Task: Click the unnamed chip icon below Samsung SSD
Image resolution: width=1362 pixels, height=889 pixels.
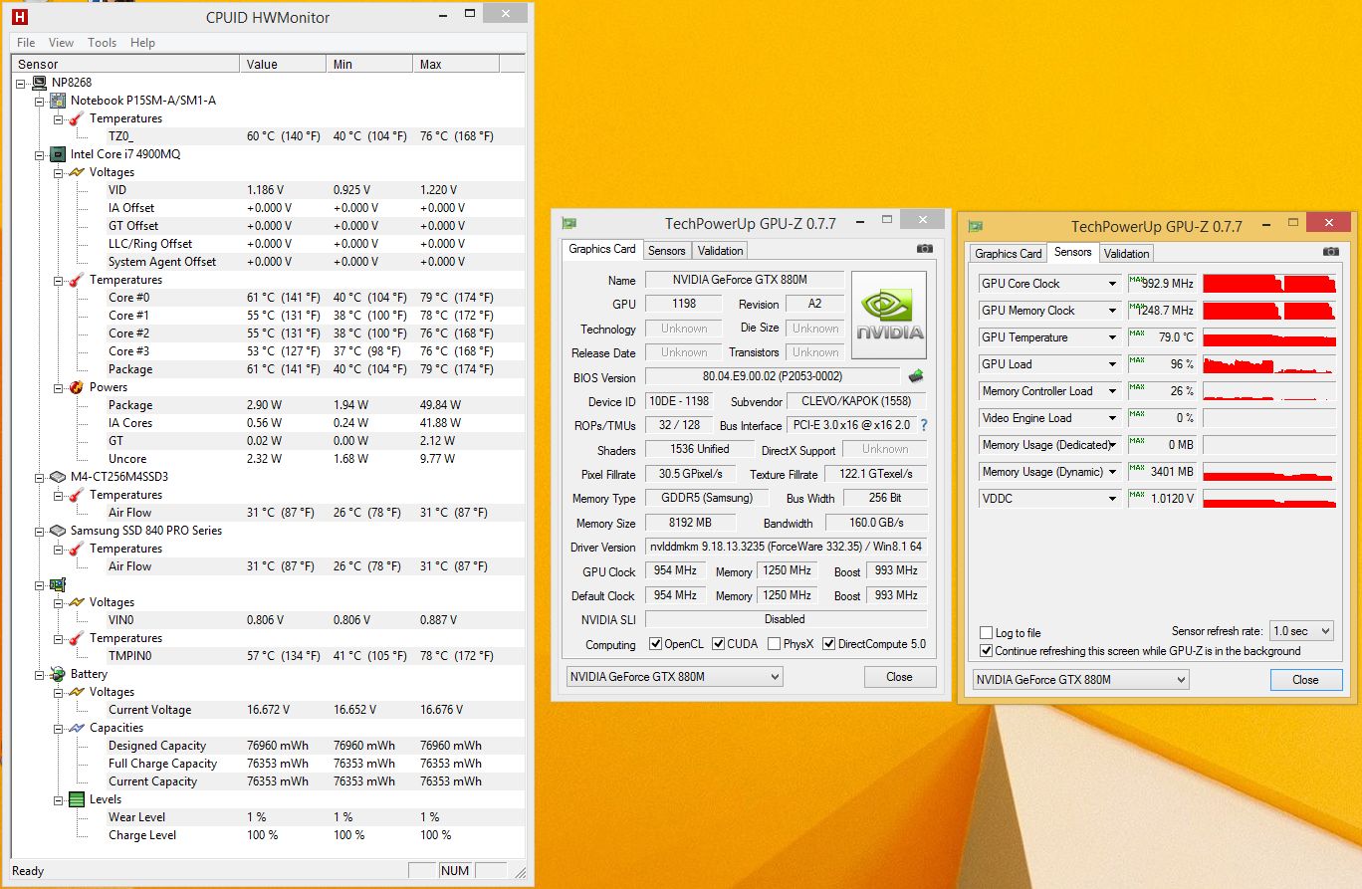Action: click(x=58, y=584)
